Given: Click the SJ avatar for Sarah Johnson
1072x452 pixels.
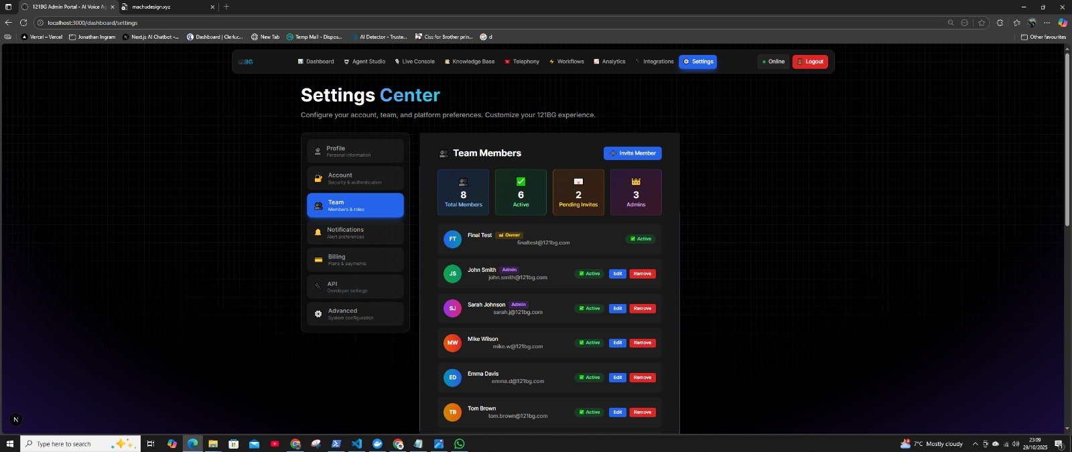Looking at the screenshot, I should point(452,309).
